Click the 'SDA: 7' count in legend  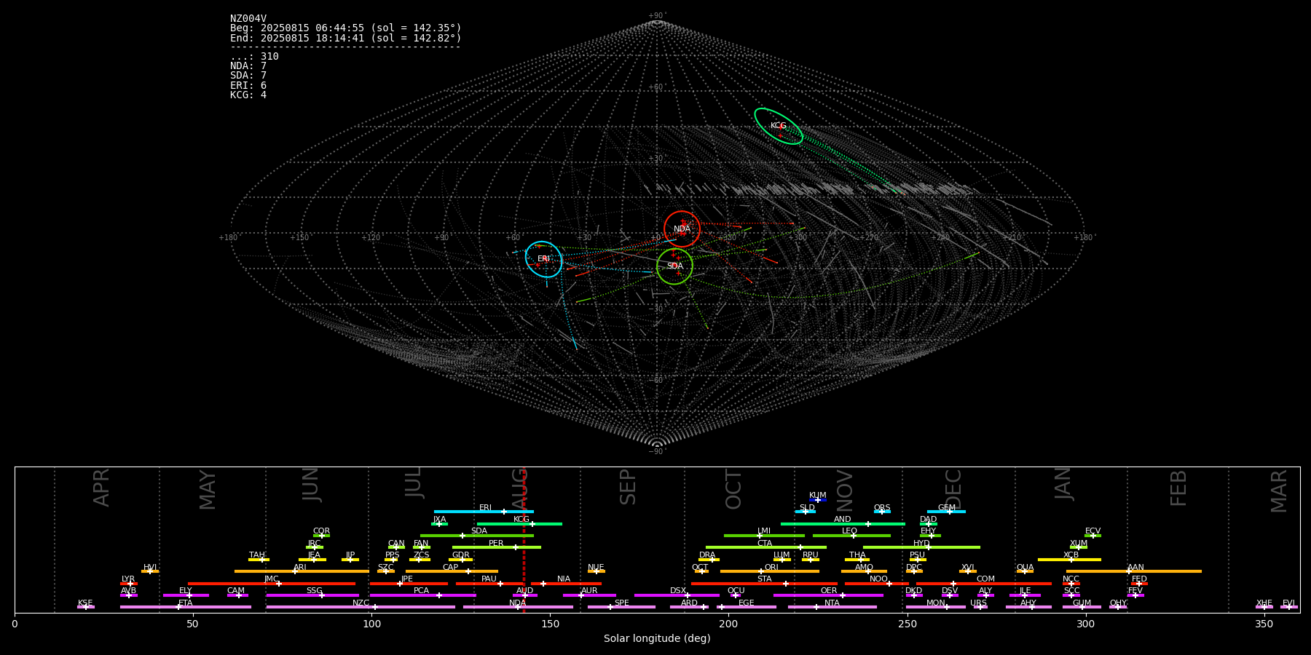(x=248, y=76)
